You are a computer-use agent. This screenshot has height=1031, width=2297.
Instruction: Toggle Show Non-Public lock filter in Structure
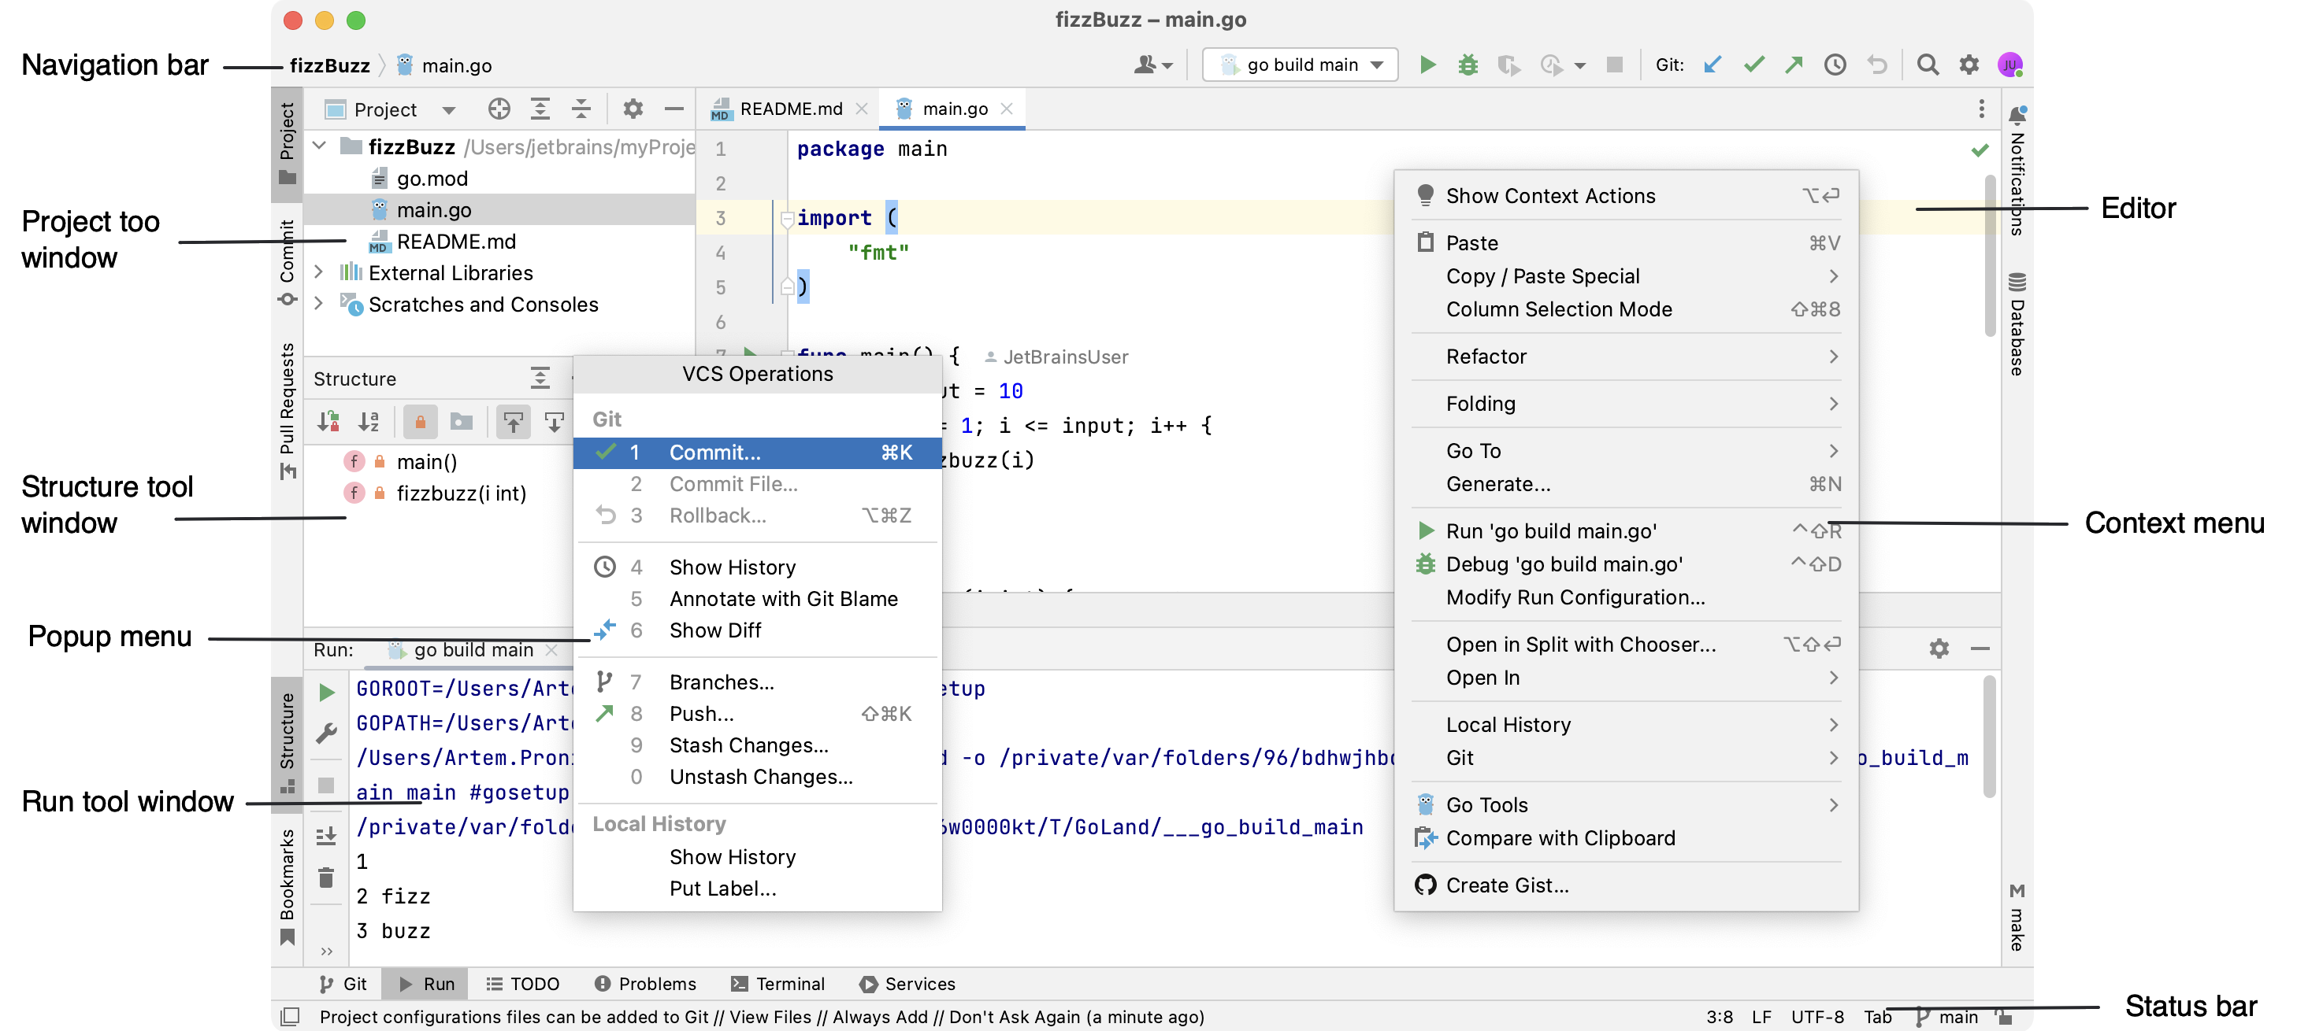click(x=420, y=422)
